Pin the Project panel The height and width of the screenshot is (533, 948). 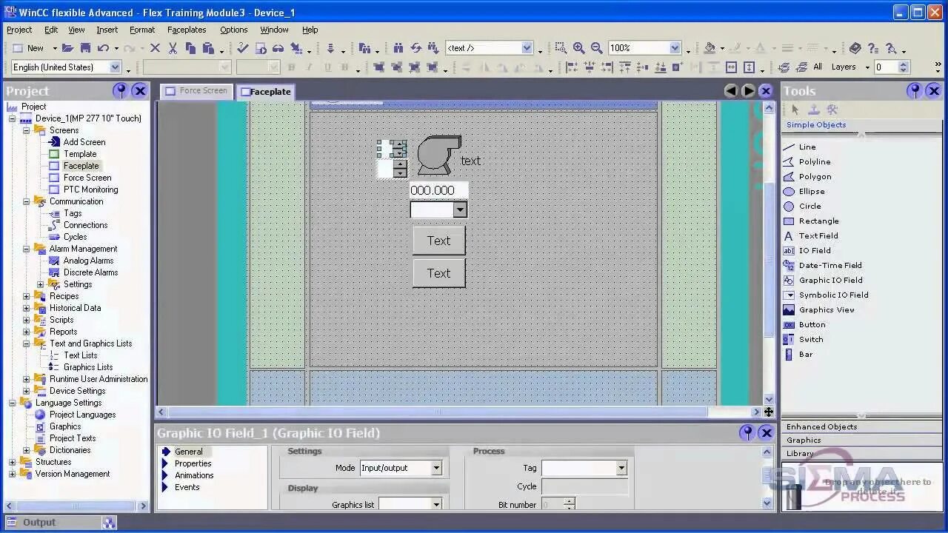(120, 91)
